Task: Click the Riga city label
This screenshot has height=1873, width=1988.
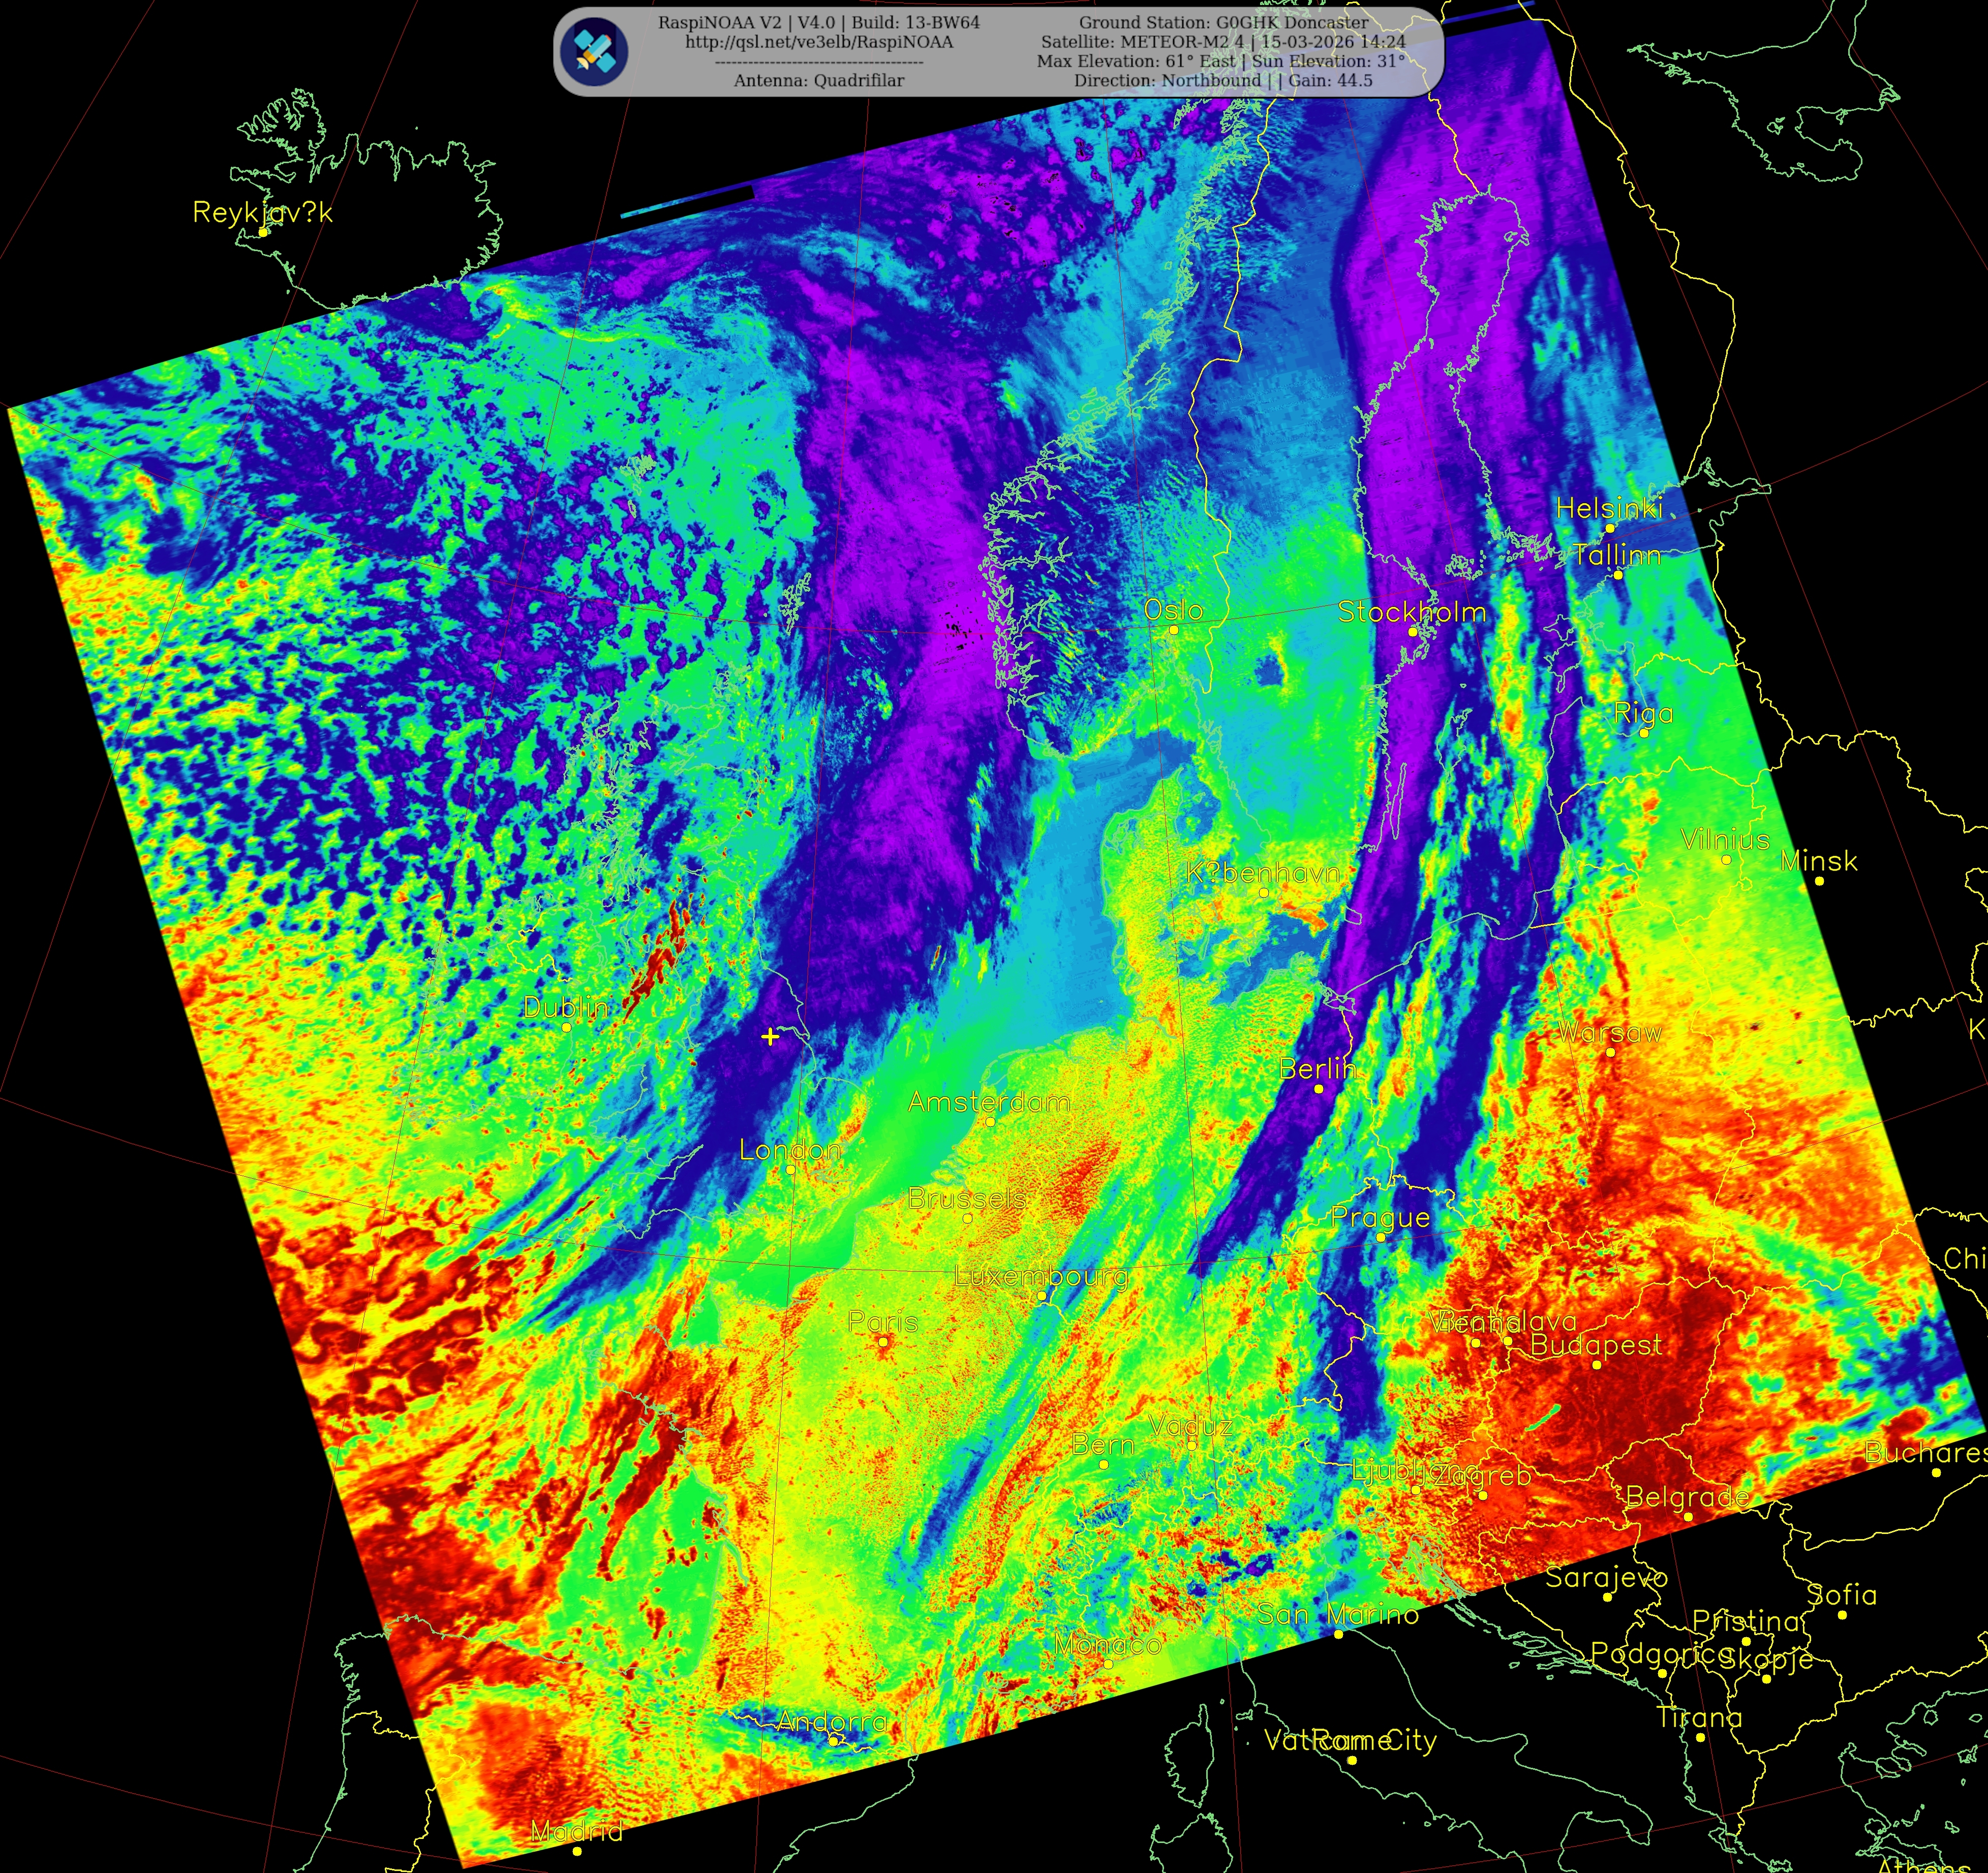Action: (1643, 713)
